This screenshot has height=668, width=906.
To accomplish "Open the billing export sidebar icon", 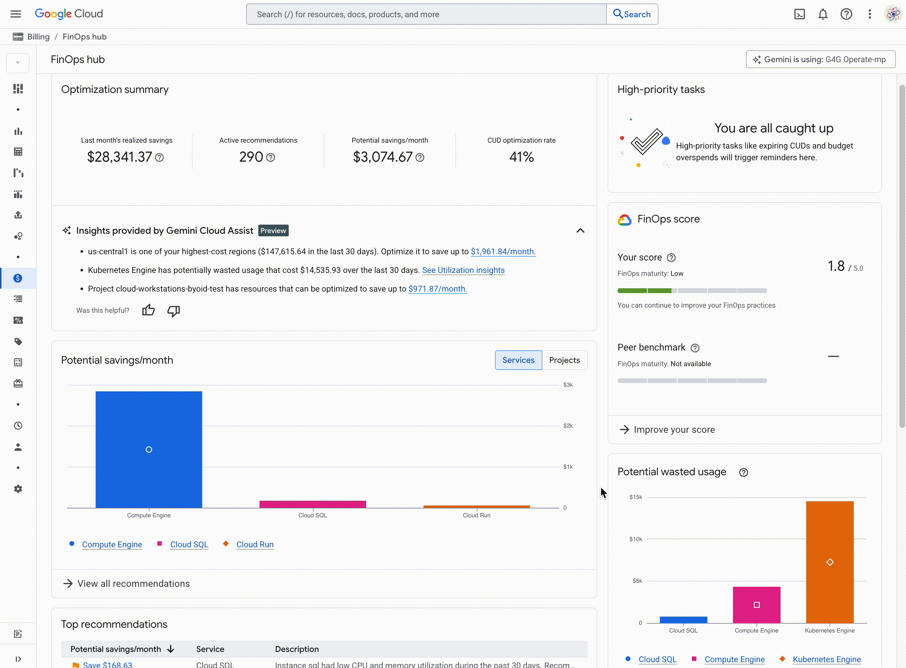I will 18,215.
